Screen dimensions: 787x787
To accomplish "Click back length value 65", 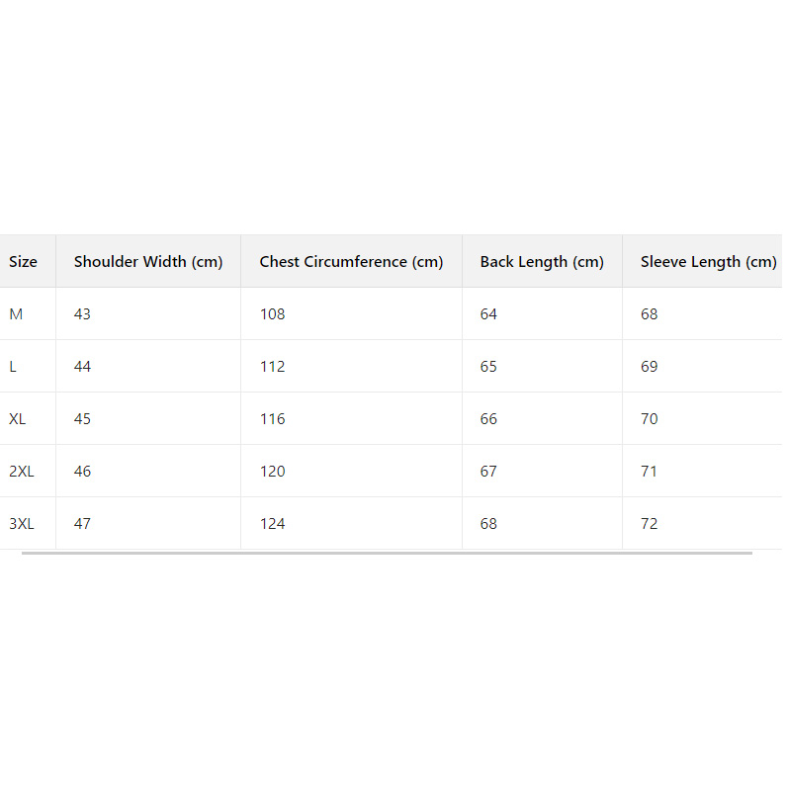I will pyautogui.click(x=488, y=367).
